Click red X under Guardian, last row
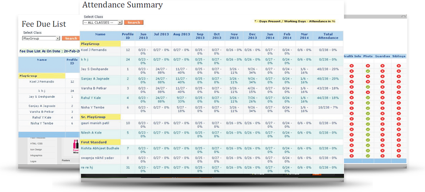 coord(382,156)
